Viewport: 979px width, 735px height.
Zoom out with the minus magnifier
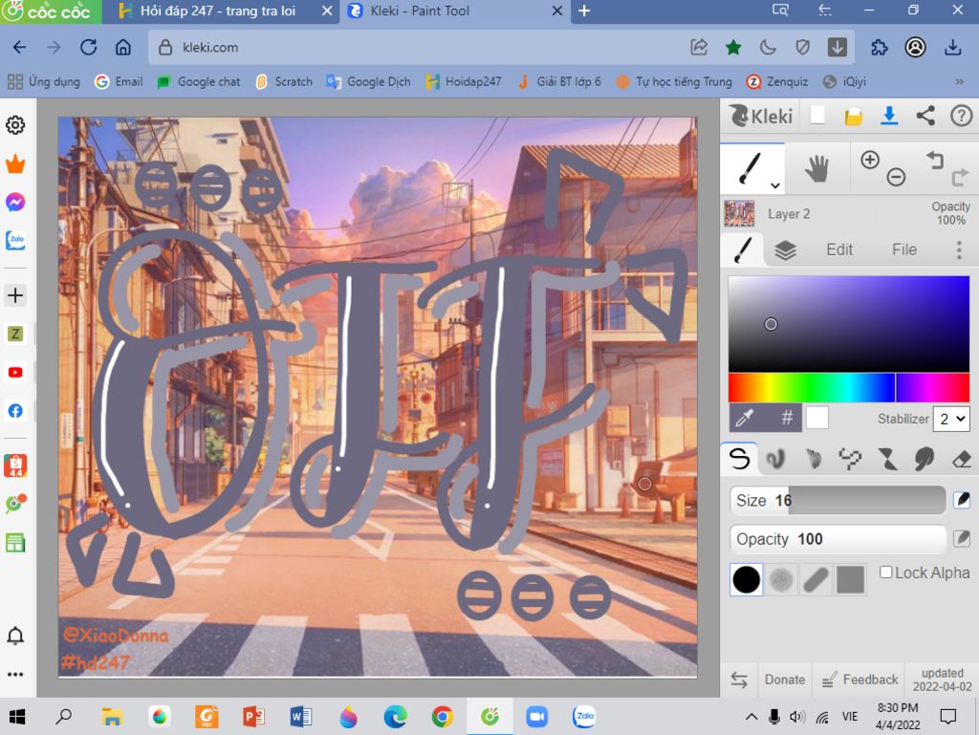click(896, 177)
